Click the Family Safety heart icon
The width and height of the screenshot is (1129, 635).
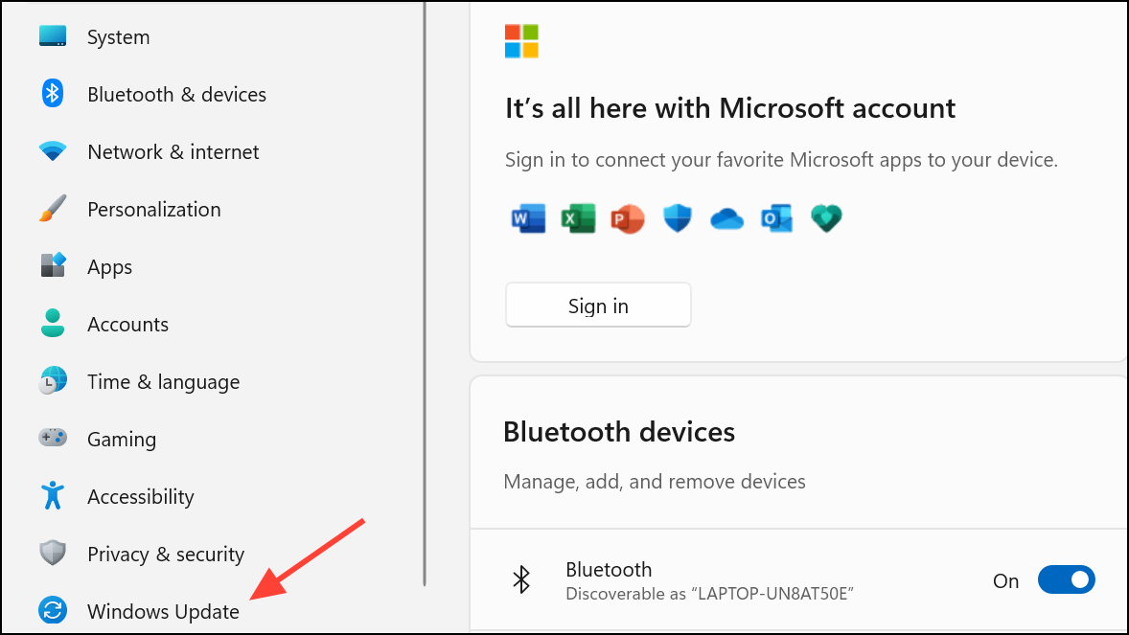click(x=825, y=219)
